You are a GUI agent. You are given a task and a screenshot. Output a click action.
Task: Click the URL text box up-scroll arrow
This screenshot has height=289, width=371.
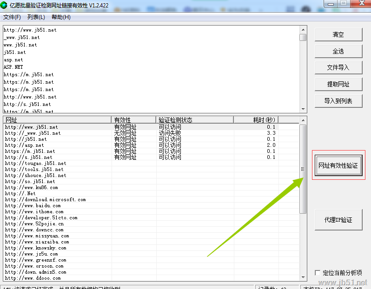pos(303,30)
